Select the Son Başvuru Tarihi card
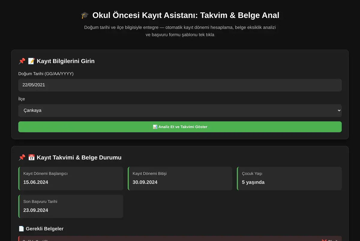 click(71, 207)
